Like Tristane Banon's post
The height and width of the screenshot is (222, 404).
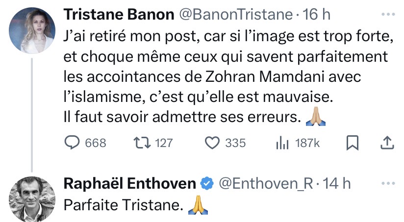tap(211, 143)
